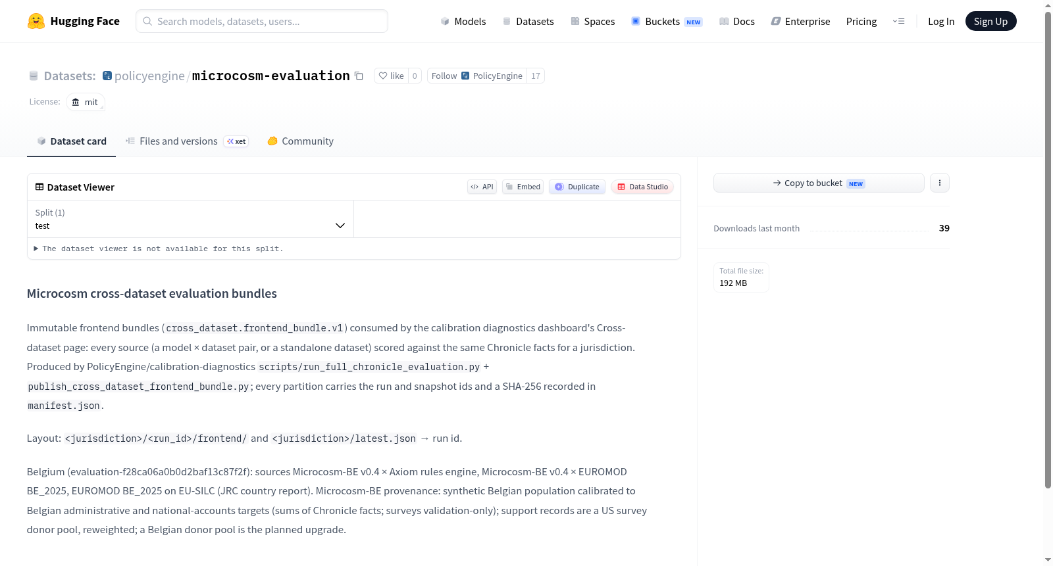Click the Microcosm cross-dataset evaluation bundles heading
This screenshot has width=1053, height=566.
coord(152,293)
